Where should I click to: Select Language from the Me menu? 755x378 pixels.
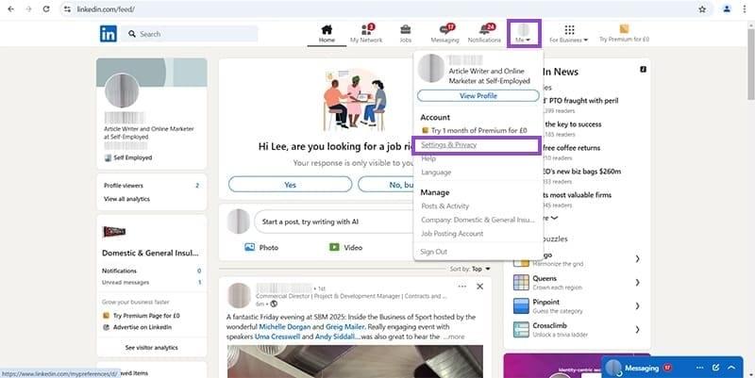click(x=436, y=173)
